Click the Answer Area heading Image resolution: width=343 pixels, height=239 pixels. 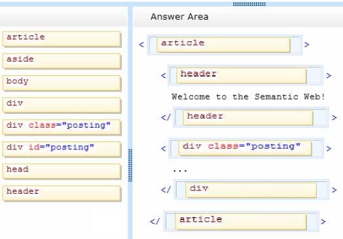179,16
